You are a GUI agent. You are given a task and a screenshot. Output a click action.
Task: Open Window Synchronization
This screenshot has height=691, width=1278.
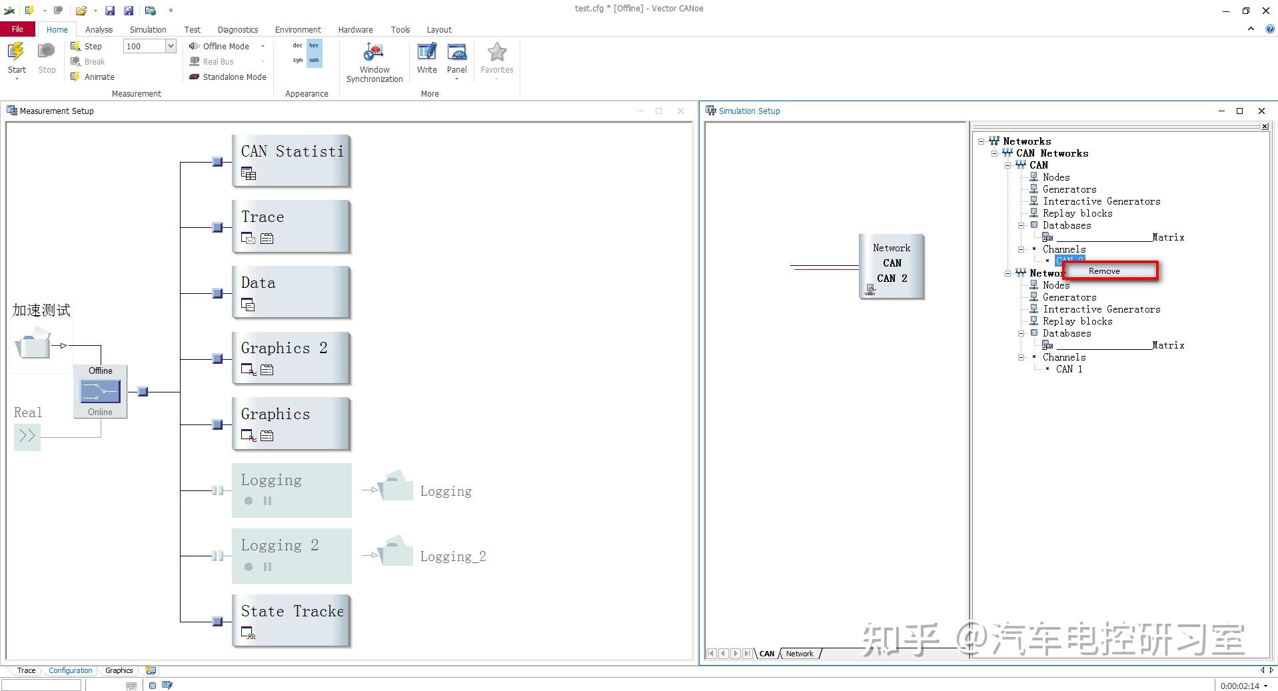click(x=374, y=63)
